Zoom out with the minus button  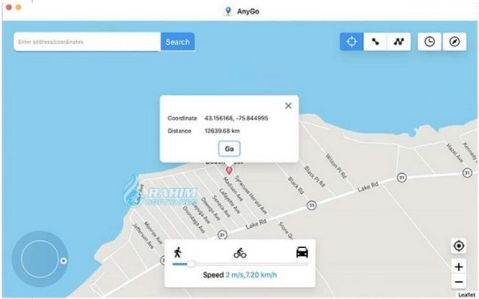(458, 281)
